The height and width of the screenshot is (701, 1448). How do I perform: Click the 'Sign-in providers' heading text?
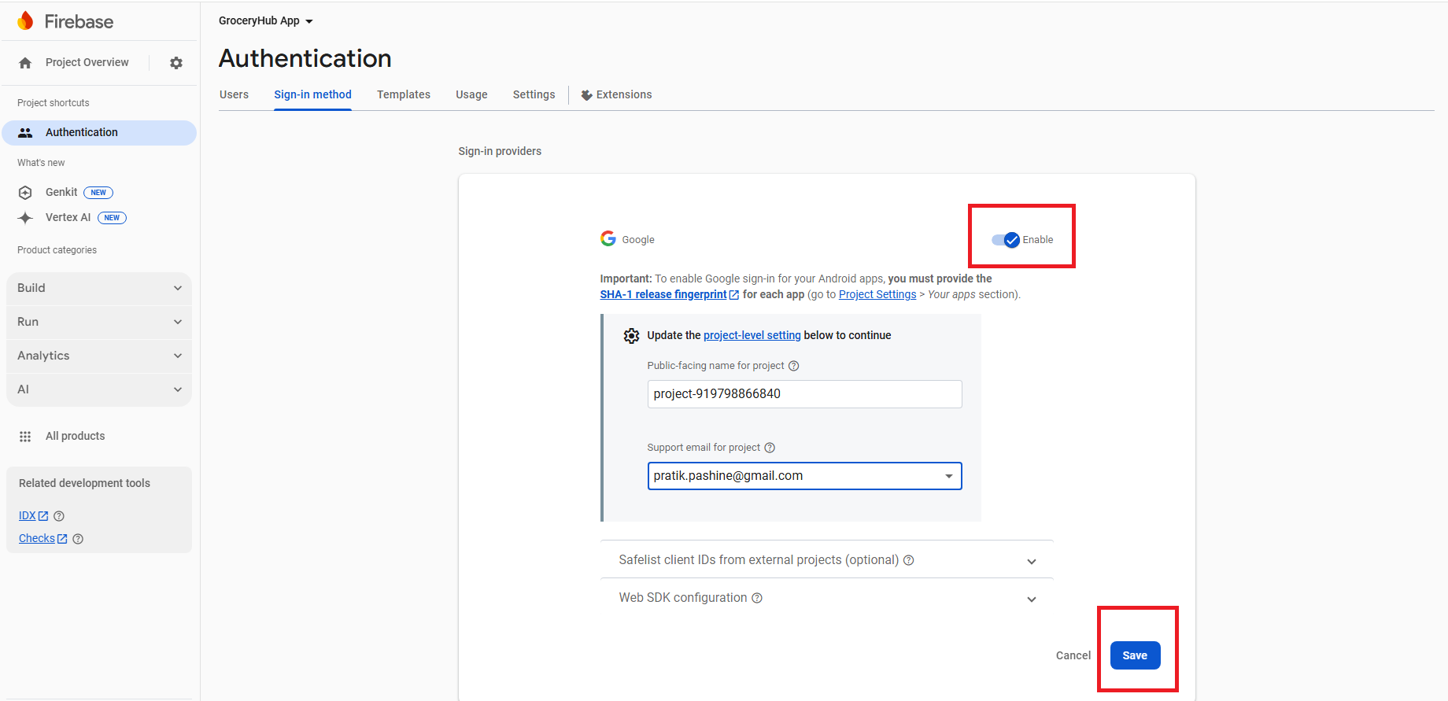pyautogui.click(x=500, y=152)
